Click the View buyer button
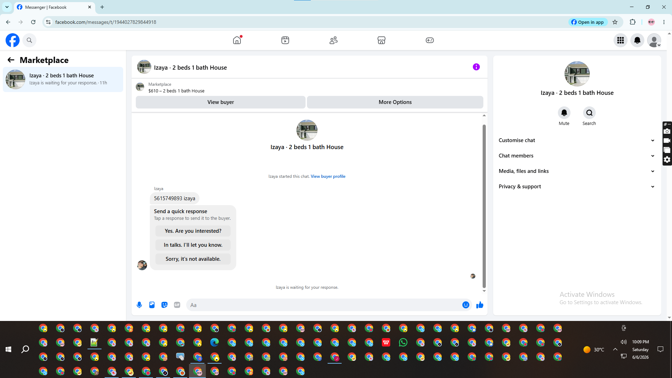 220,102
